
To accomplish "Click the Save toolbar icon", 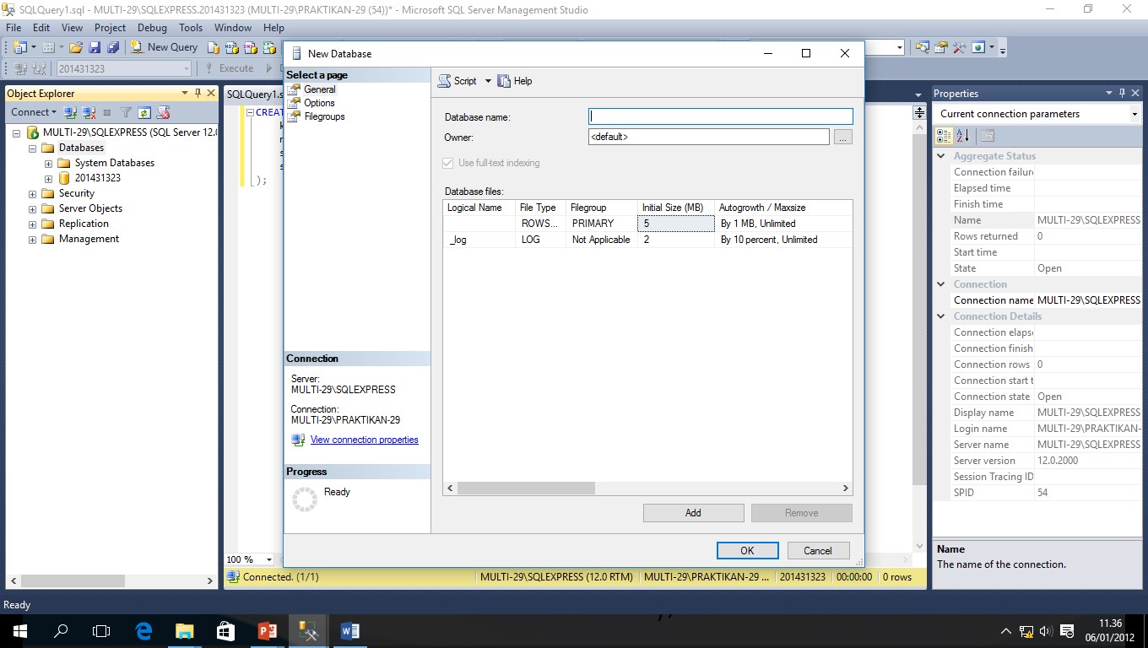I will pyautogui.click(x=93, y=46).
